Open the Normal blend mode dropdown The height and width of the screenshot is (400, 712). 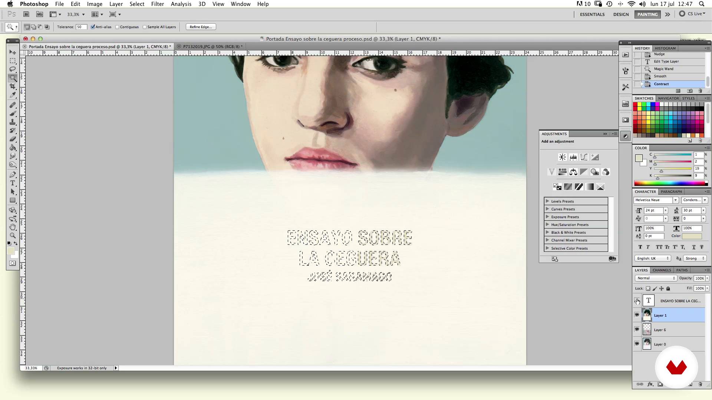656,278
